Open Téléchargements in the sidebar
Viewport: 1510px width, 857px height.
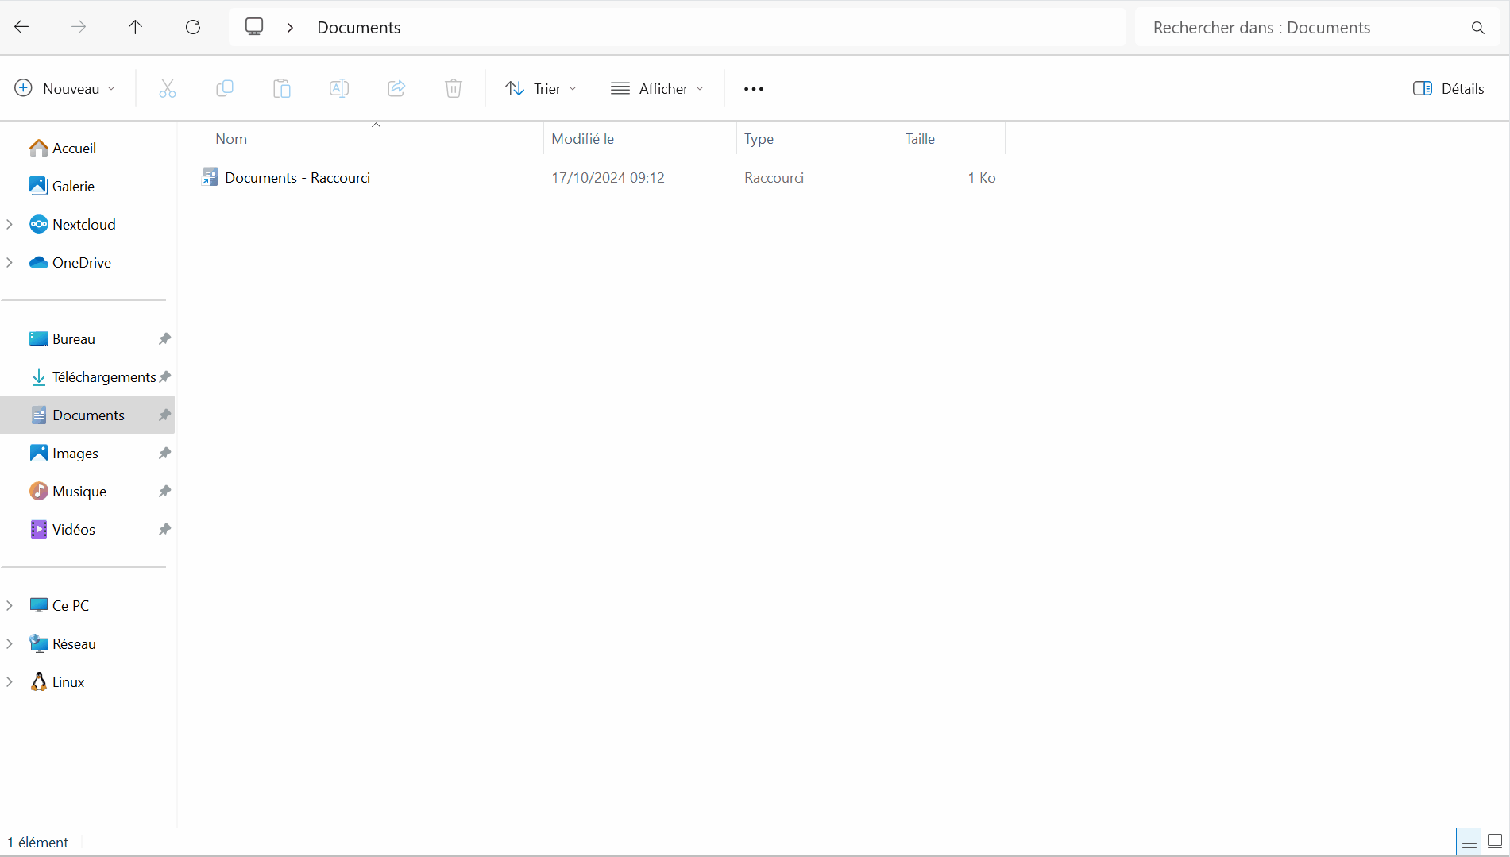tap(103, 377)
